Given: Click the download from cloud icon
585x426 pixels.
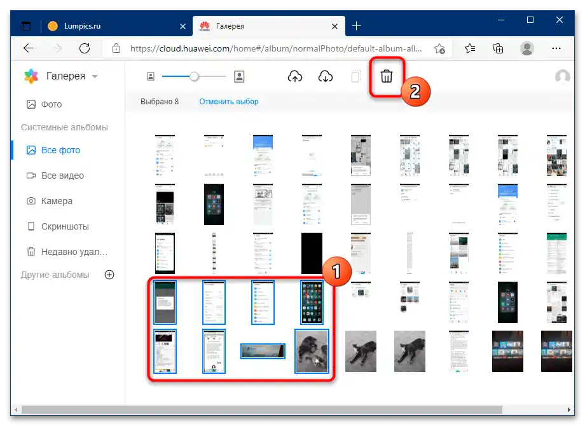Looking at the screenshot, I should tap(326, 76).
